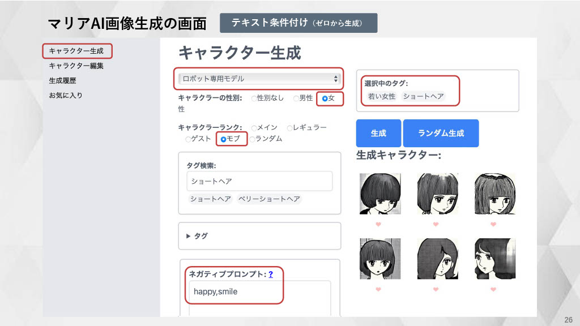Image resolution: width=580 pixels, height=326 pixels.
Task: Click heart below top-right character image
Action: pyautogui.click(x=493, y=225)
